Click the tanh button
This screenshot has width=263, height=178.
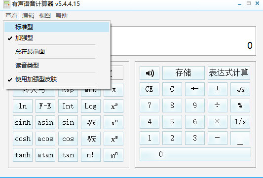click(23, 155)
